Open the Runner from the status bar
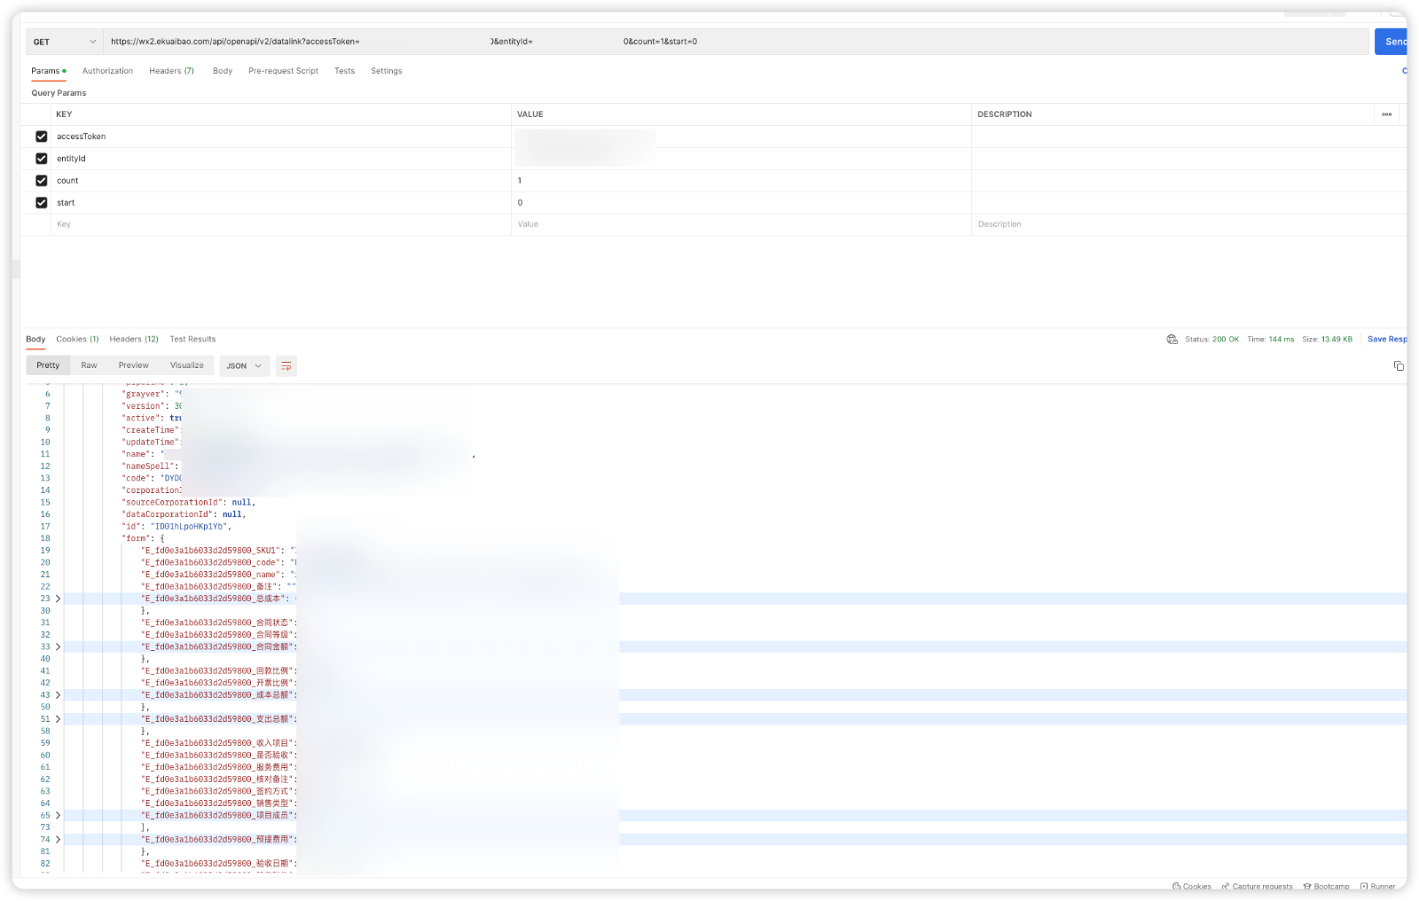1419x901 pixels. pos(1377,886)
